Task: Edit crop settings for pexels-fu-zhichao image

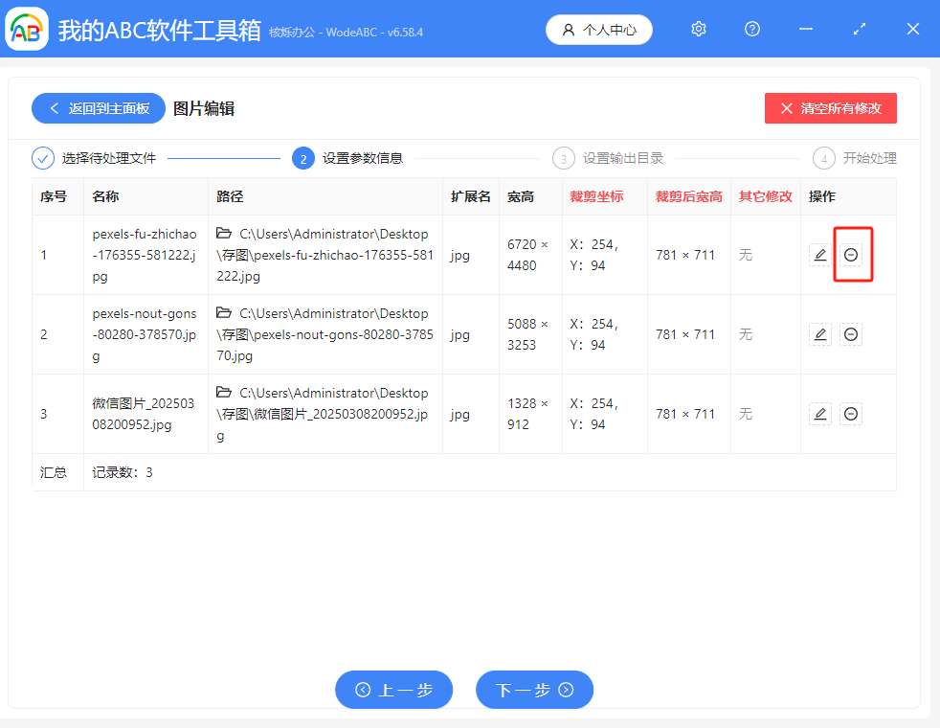Action: (x=820, y=255)
